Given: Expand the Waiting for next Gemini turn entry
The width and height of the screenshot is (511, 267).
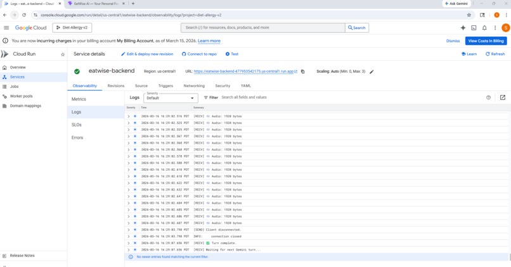Looking at the screenshot, I should 129,250.
